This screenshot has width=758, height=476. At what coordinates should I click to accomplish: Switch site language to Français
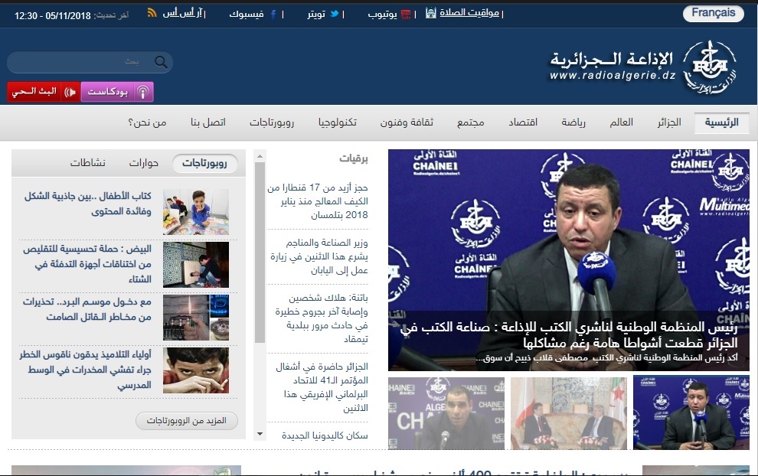[x=713, y=13]
